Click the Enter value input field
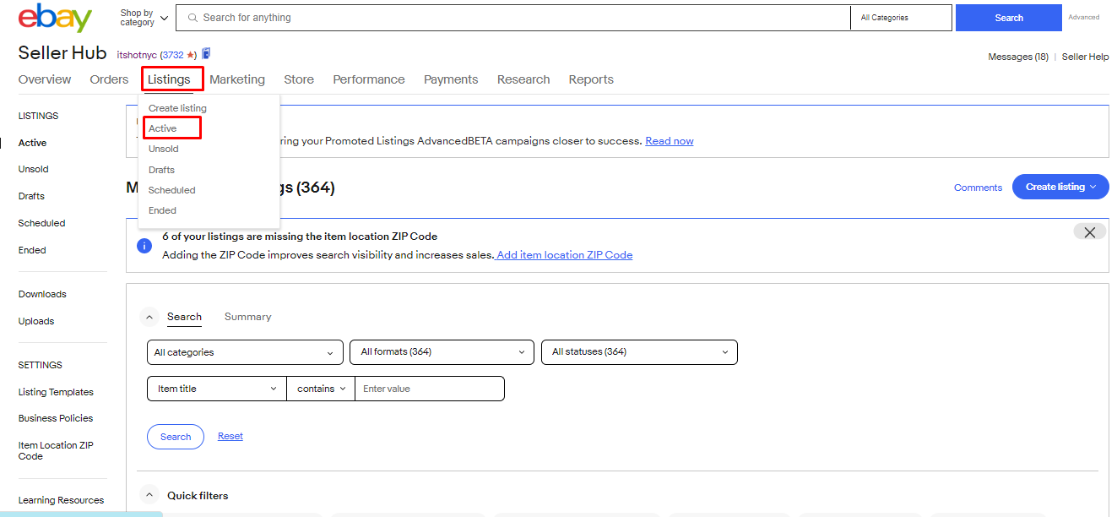Viewport: 1117px width, 517px height. (x=430, y=389)
